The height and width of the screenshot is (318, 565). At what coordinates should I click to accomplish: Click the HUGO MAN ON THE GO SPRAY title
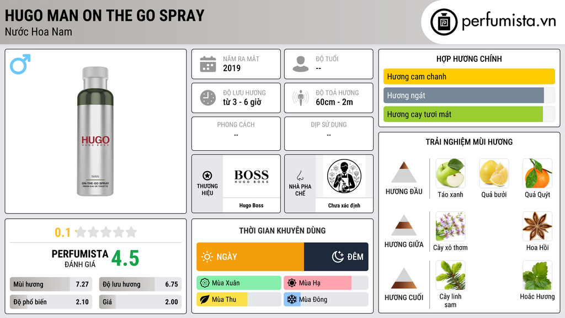pyautogui.click(x=104, y=15)
